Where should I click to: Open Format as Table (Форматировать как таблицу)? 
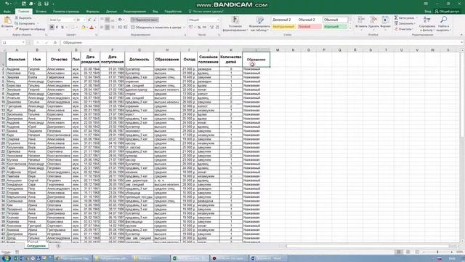pyautogui.click(x=259, y=24)
